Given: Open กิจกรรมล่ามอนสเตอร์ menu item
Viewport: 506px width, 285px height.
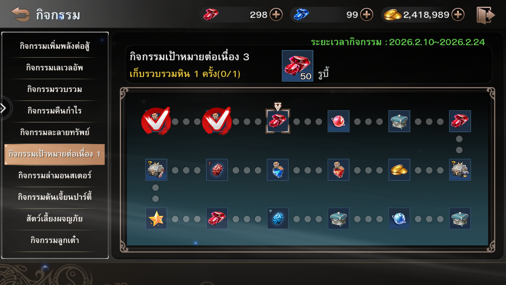Looking at the screenshot, I should click(54, 175).
